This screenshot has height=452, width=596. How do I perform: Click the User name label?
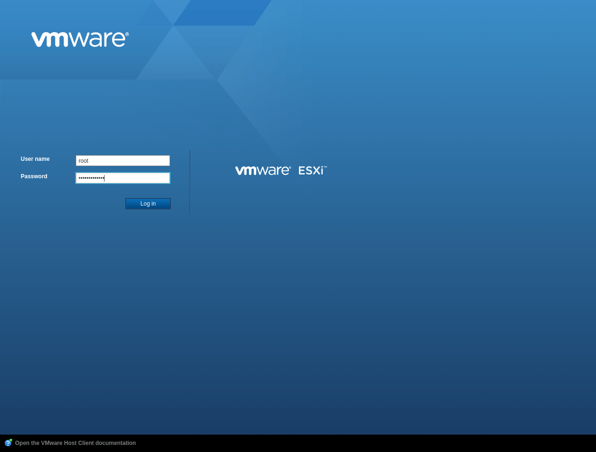point(35,159)
